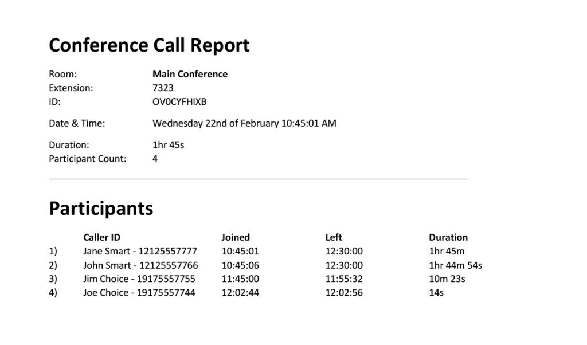
Task: Click the Joined column header
Action: 236,237
